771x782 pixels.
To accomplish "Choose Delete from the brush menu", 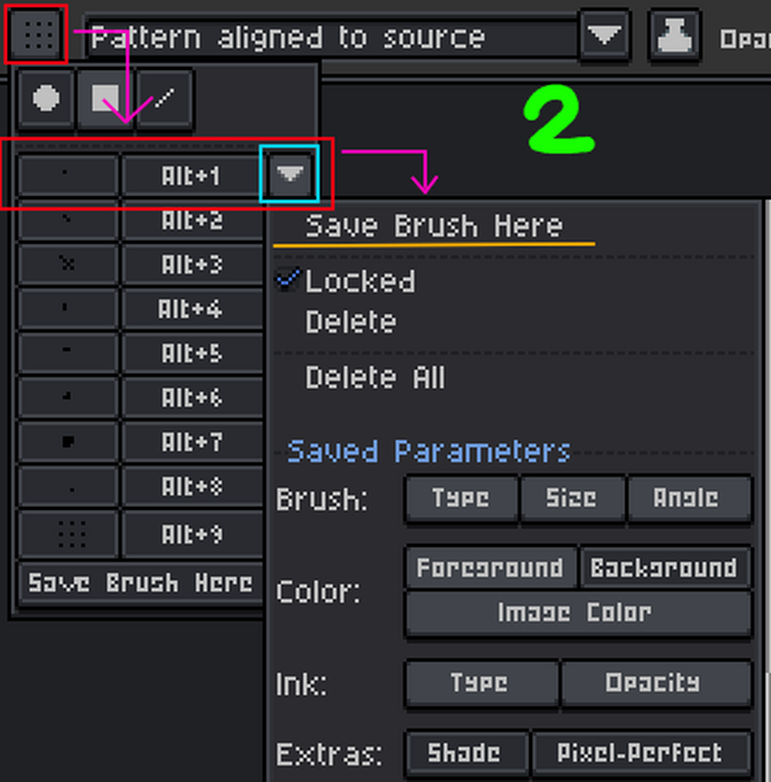I will [x=351, y=323].
